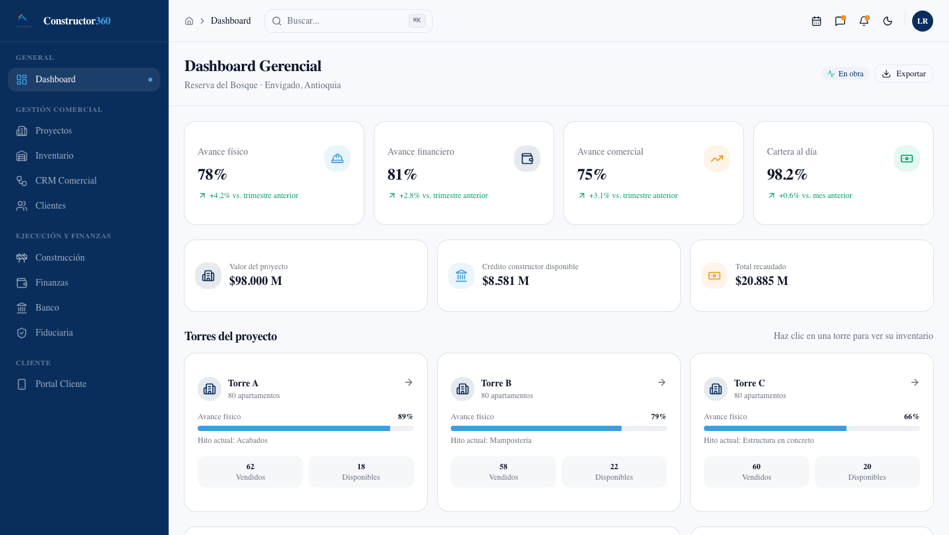Open Torre A via its arrow
949x535 pixels.
(x=409, y=382)
